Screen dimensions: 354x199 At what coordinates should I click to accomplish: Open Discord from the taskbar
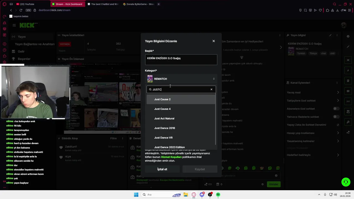(202, 195)
